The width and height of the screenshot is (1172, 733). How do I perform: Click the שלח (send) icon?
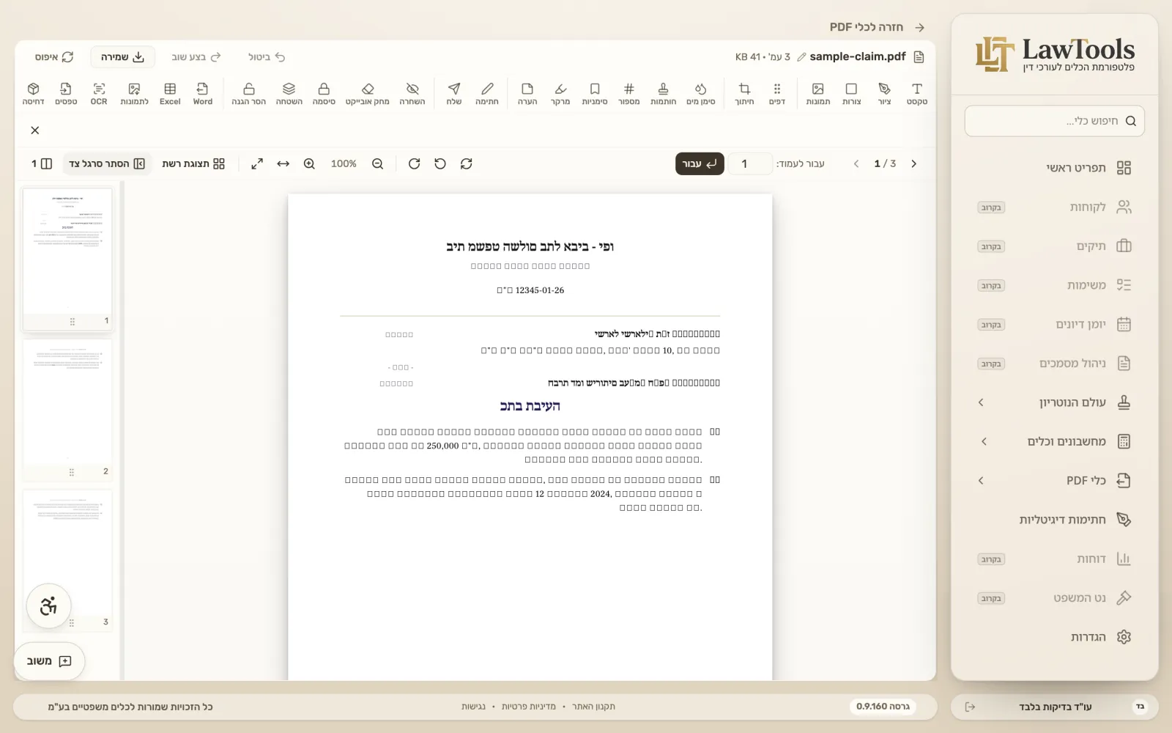pyautogui.click(x=454, y=94)
